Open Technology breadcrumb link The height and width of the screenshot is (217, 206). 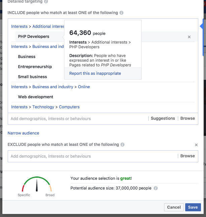click(x=43, y=107)
